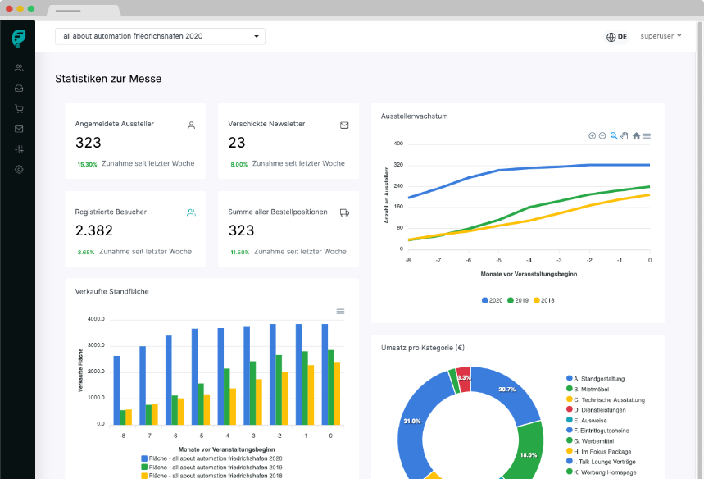Viewport: 704px width, 479px height.
Task: Activate the hand panning chart tool
Action: (625, 135)
